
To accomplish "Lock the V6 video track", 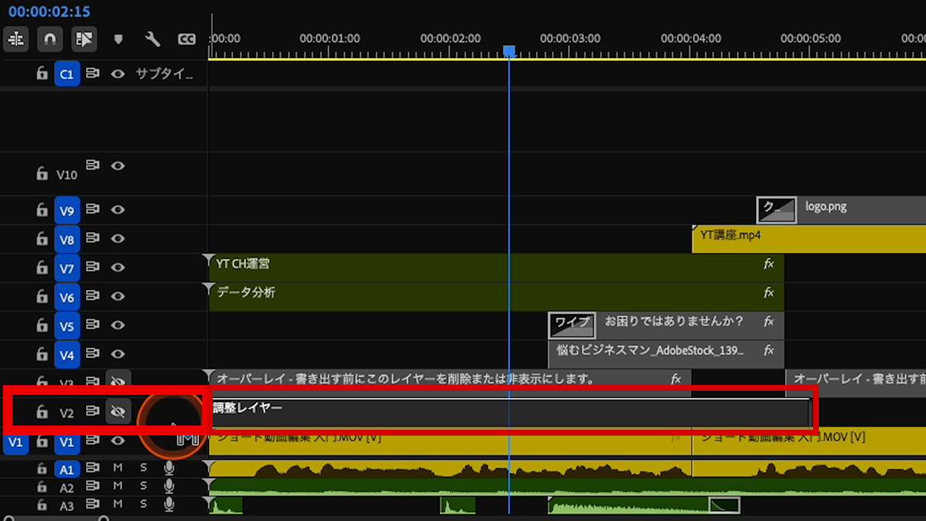I will pos(42,297).
